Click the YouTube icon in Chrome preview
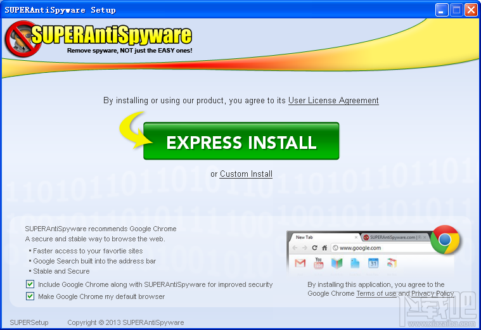The width and height of the screenshot is (481, 330). pyautogui.click(x=318, y=263)
